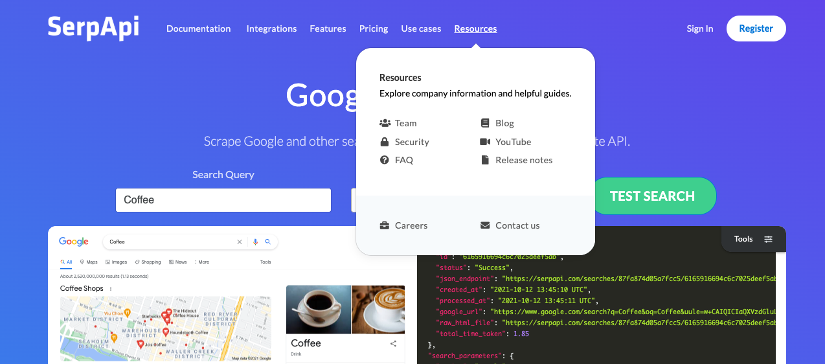Click the "status": "Success" line
The image size is (825, 364).
[475, 267]
